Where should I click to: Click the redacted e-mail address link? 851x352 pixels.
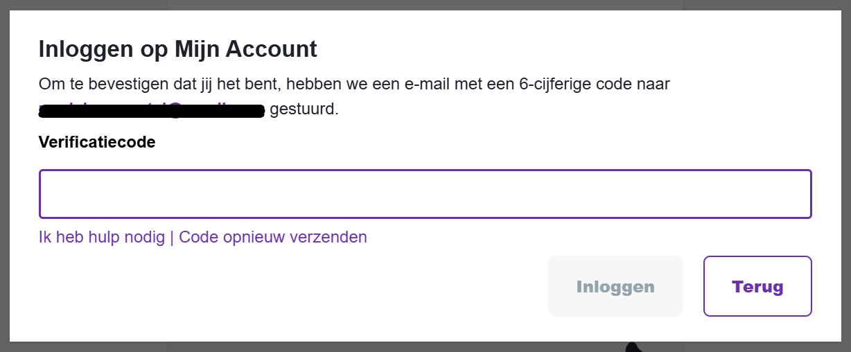coord(152,109)
